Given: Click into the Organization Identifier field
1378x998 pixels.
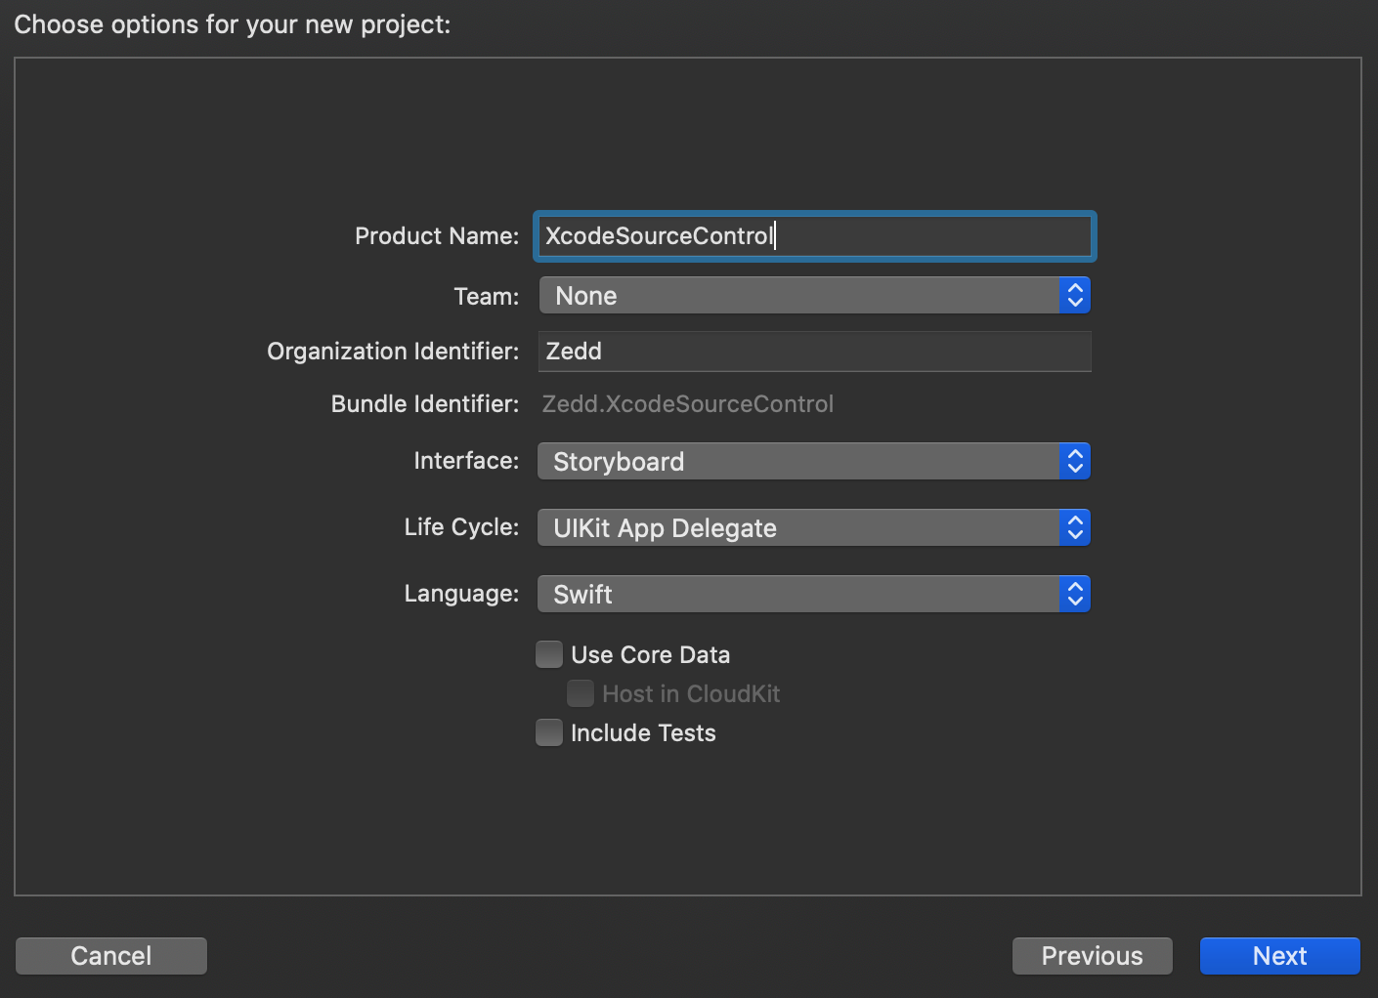Looking at the screenshot, I should (814, 352).
